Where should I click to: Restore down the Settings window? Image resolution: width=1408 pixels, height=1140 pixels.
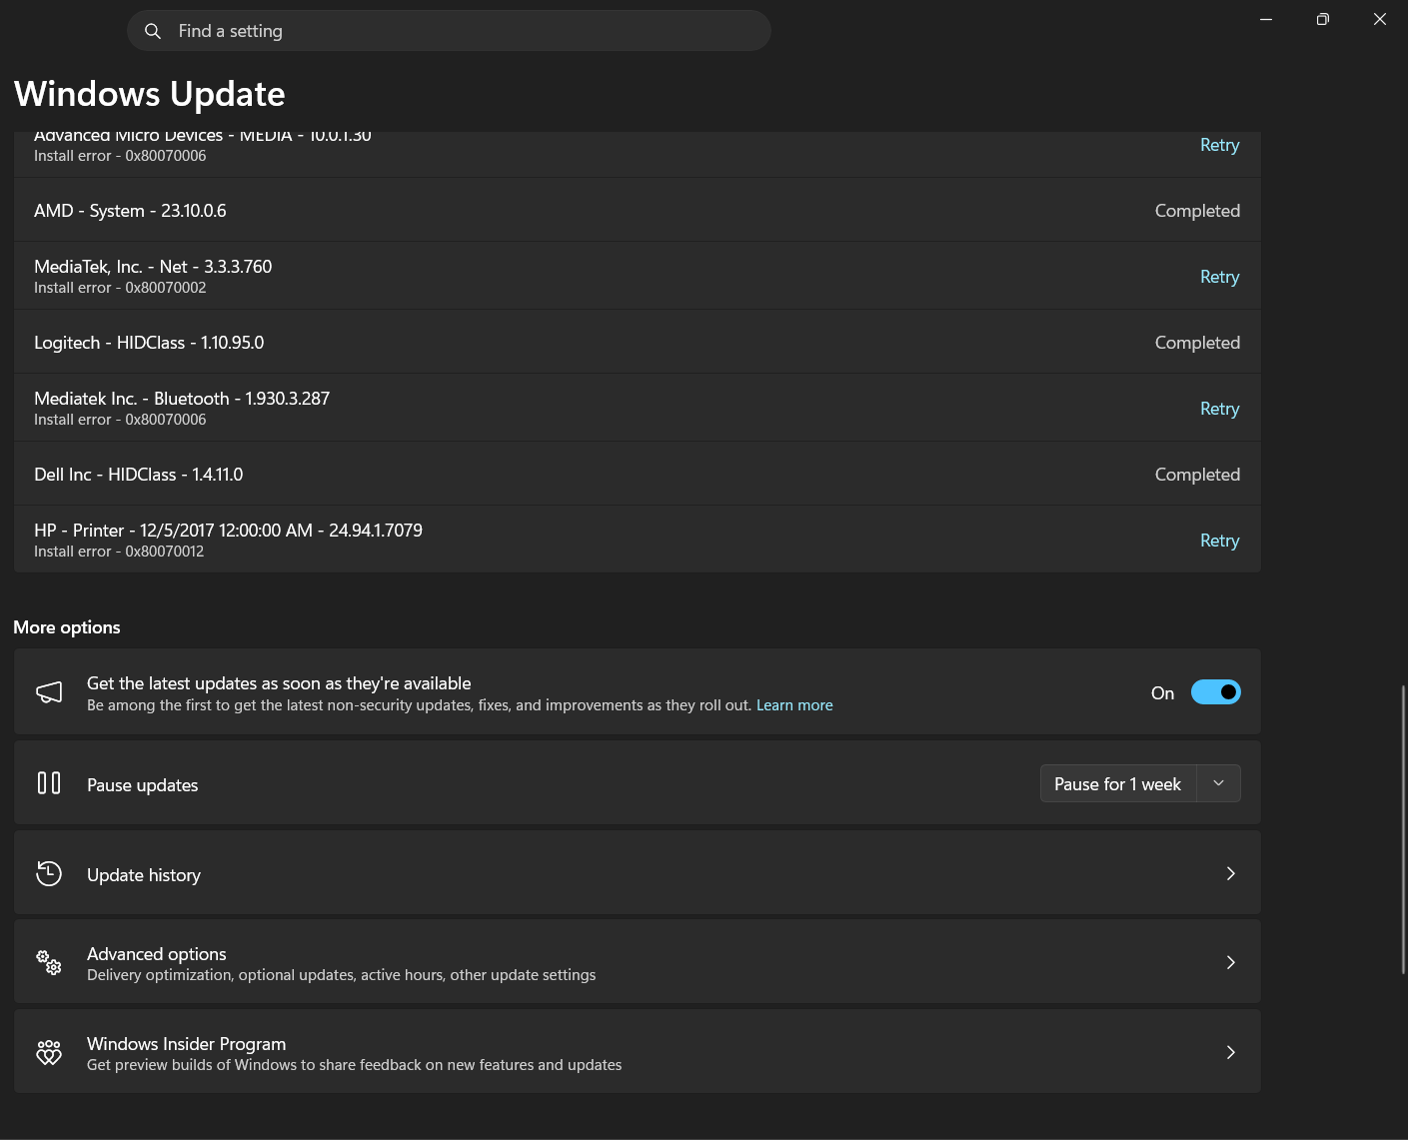click(x=1323, y=20)
